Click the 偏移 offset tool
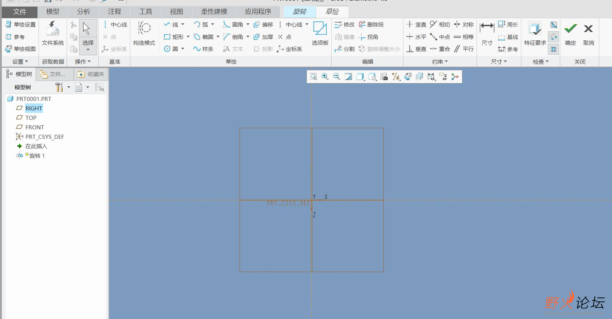The height and width of the screenshot is (319, 612). pos(263,24)
